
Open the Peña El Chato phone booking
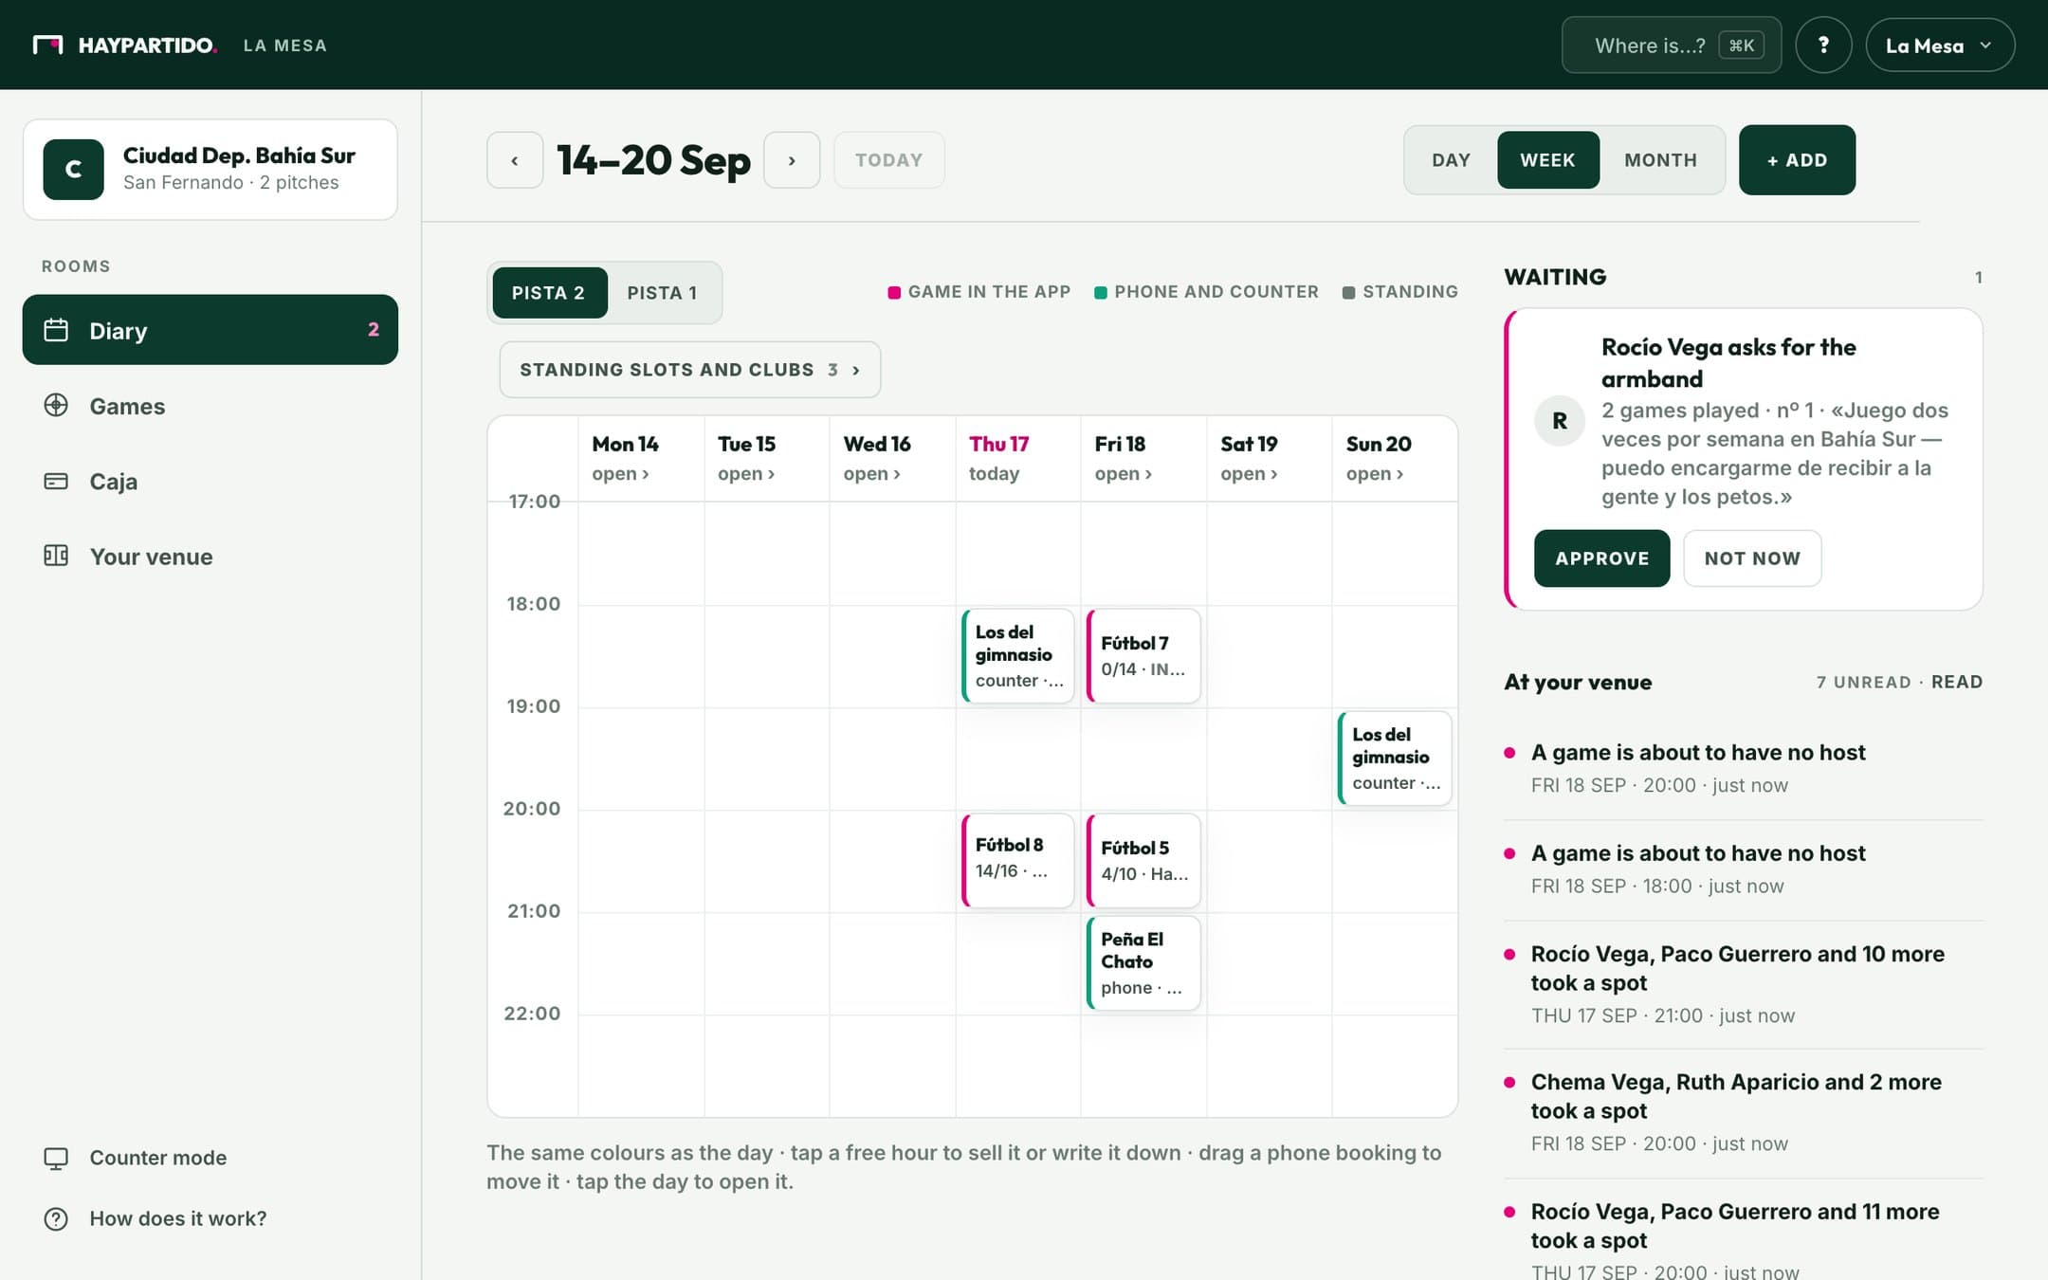click(x=1143, y=963)
